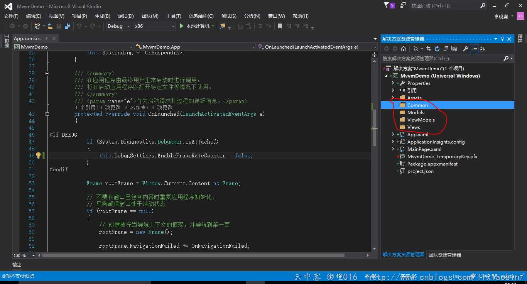Open the 输出 panel tab
This screenshot has height=284, width=527.
coord(17,265)
